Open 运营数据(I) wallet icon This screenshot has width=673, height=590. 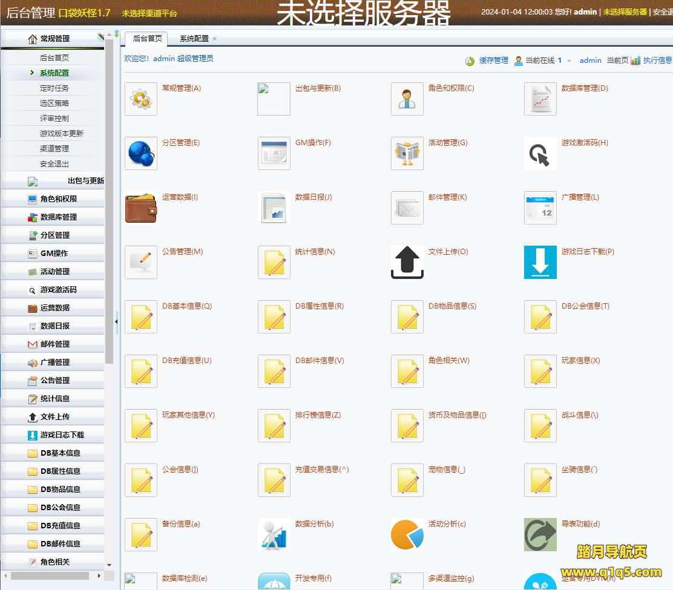141,208
